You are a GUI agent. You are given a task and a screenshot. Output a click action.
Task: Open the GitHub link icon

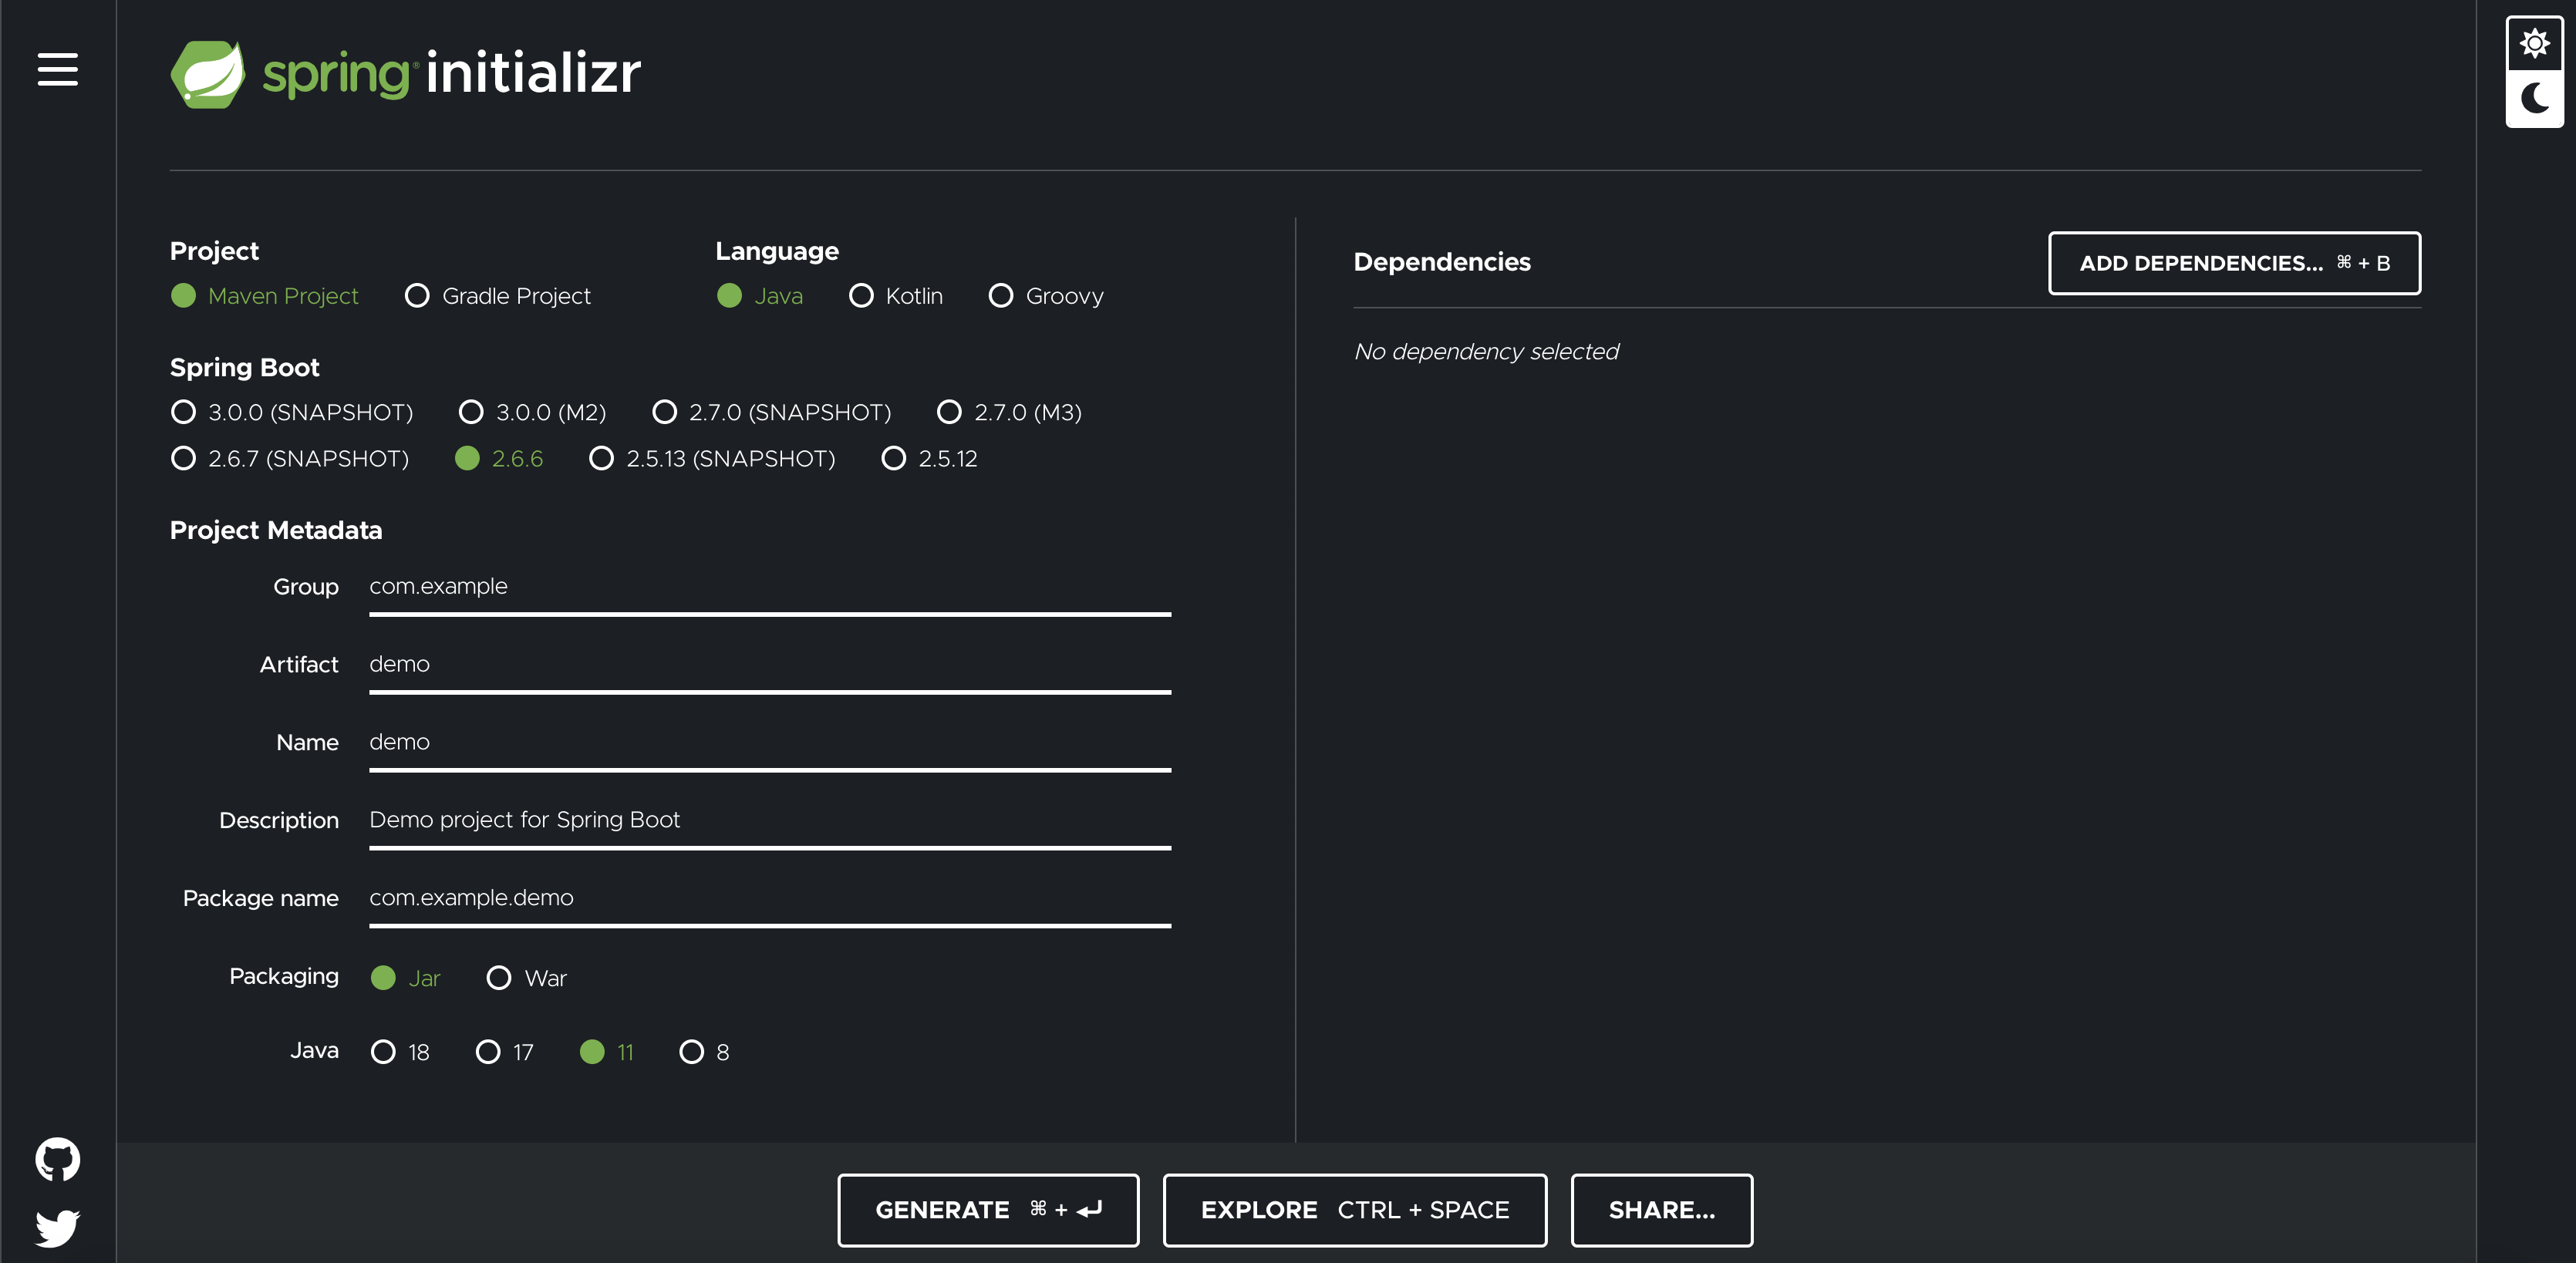click(57, 1159)
